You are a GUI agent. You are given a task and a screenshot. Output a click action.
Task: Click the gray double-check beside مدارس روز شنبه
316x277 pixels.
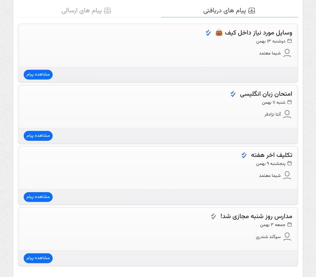pyautogui.click(x=213, y=216)
